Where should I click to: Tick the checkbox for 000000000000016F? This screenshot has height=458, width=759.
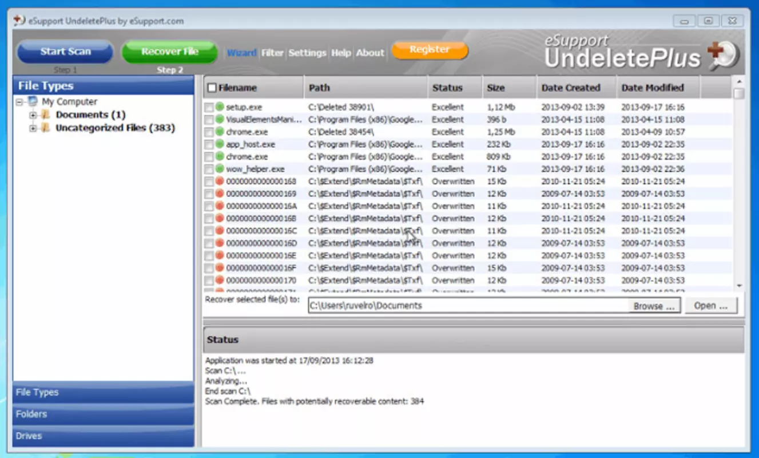click(209, 269)
